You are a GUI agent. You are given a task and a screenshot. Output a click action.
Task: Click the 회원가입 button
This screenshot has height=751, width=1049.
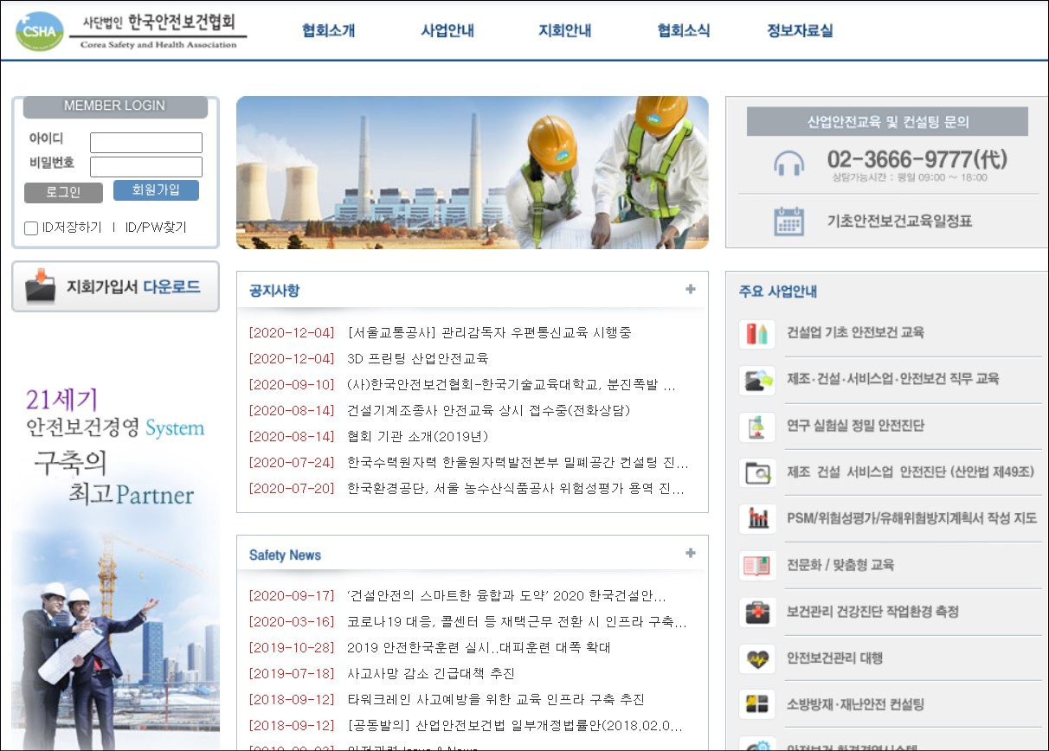click(156, 189)
